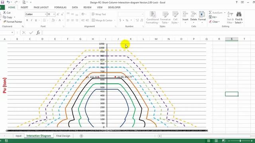Click the zoom out minus button
255x143 pixels.
[x=229, y=141]
